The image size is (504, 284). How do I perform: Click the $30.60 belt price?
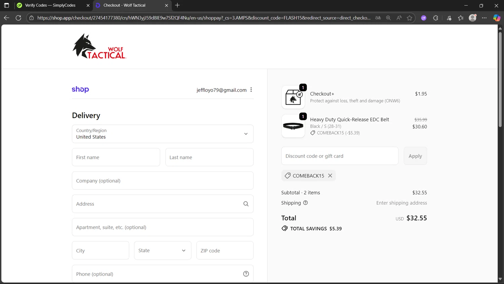pyautogui.click(x=420, y=127)
